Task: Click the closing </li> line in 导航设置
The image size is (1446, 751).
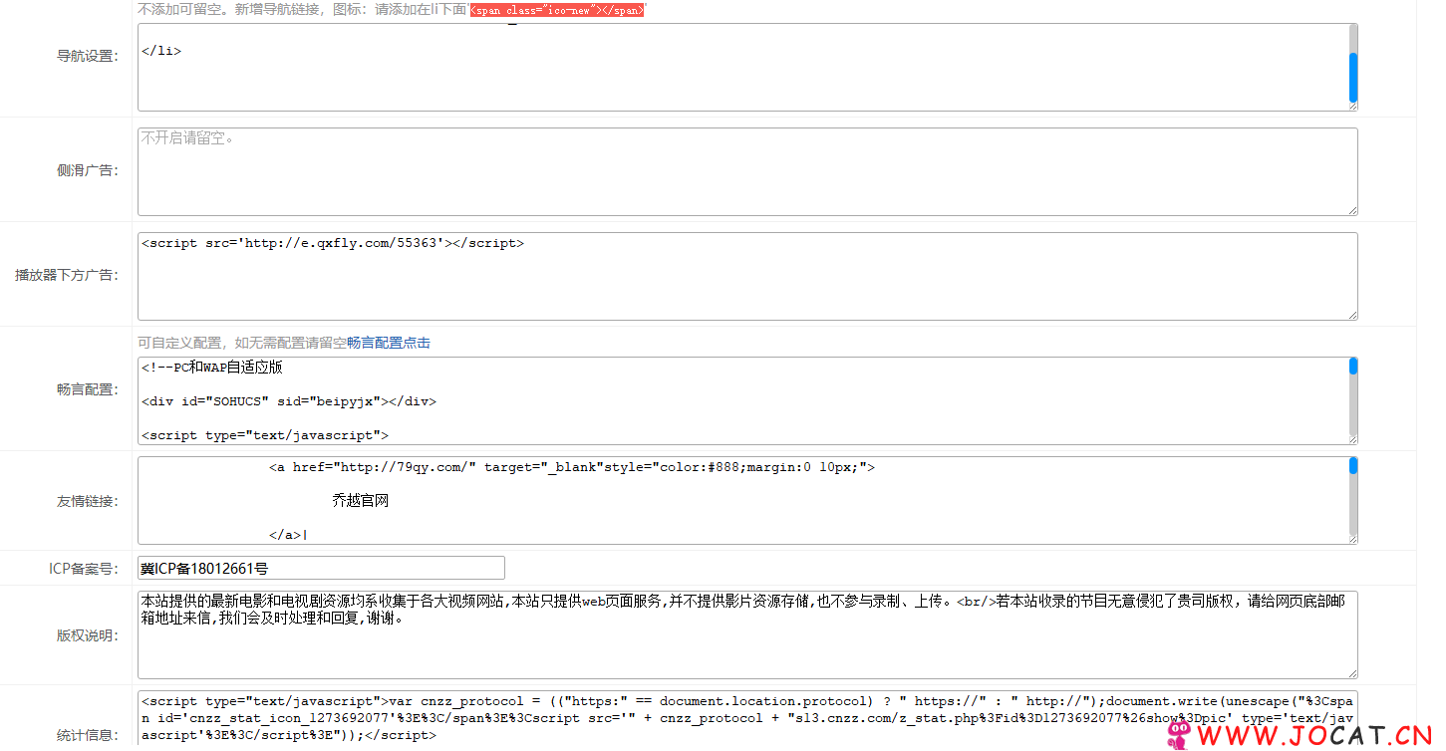Action: coord(161,51)
